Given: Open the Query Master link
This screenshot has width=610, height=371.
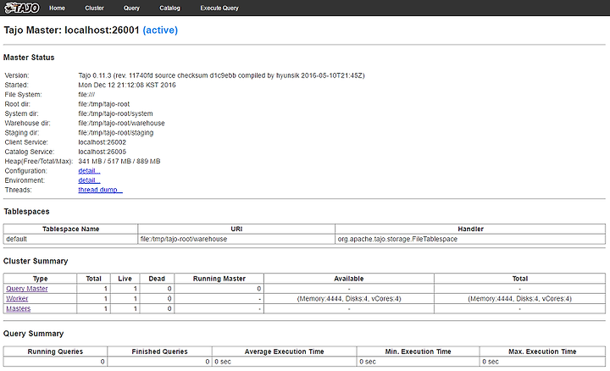Looking at the screenshot, I should (x=27, y=289).
